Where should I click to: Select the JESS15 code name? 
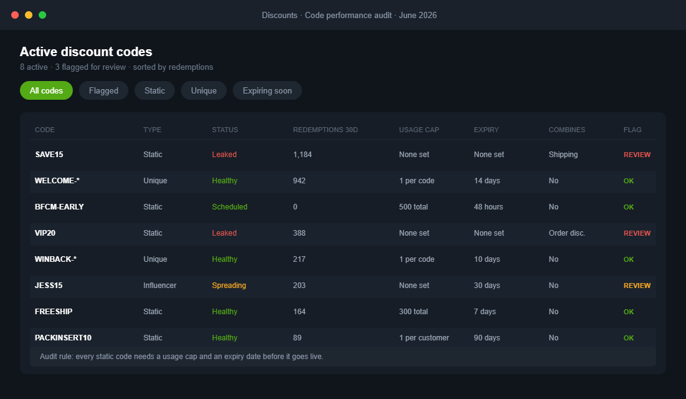(x=49, y=286)
